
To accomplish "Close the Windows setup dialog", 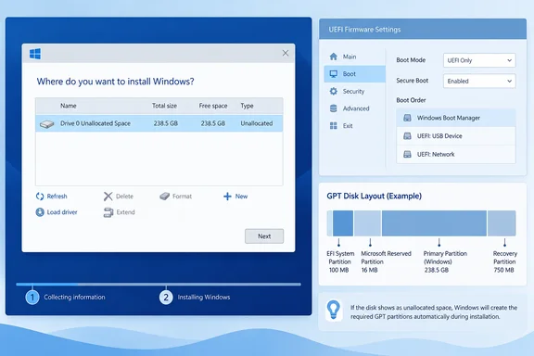I will [x=286, y=53].
